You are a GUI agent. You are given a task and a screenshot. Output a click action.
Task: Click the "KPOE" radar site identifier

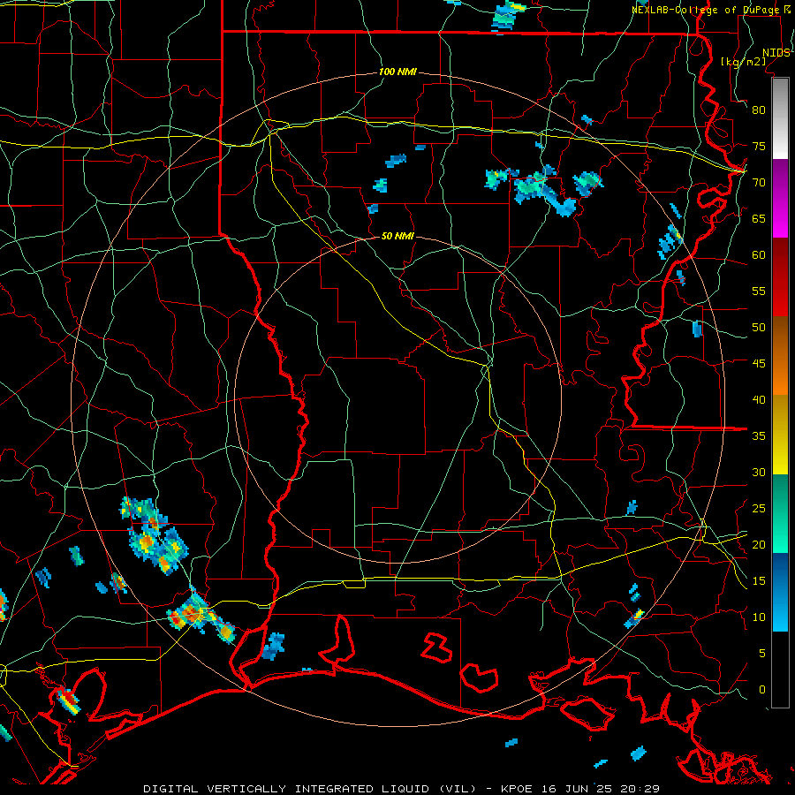517,789
